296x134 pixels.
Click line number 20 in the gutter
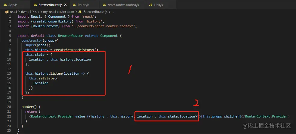coord(9,107)
